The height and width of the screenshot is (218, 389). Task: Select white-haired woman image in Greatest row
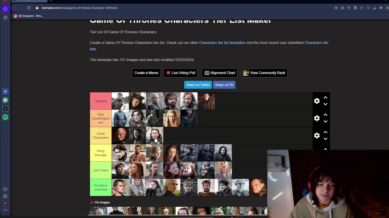[154, 101]
